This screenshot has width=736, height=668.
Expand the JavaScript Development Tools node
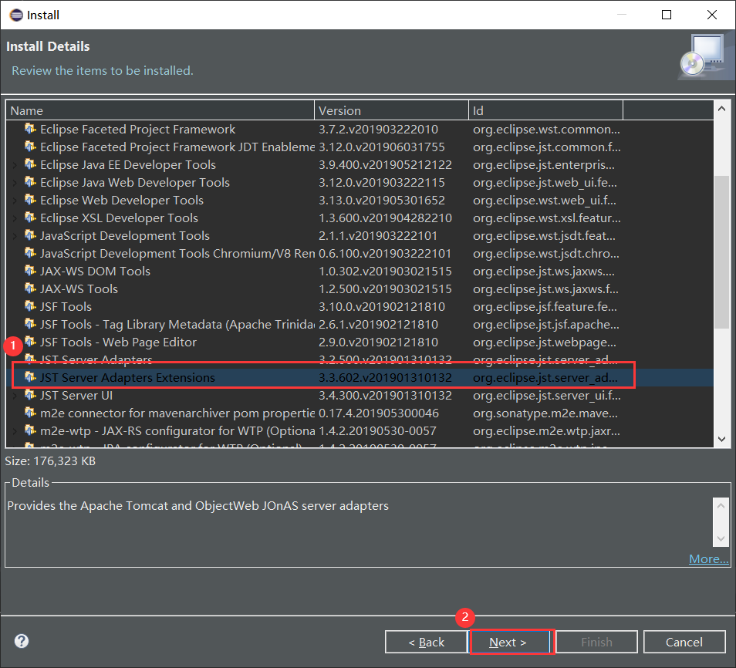[15, 236]
